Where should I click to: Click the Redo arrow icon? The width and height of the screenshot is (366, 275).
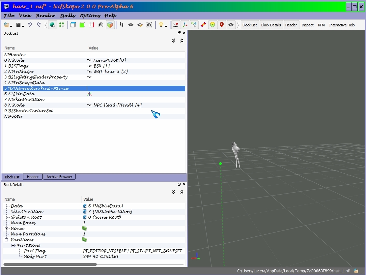tap(39, 25)
